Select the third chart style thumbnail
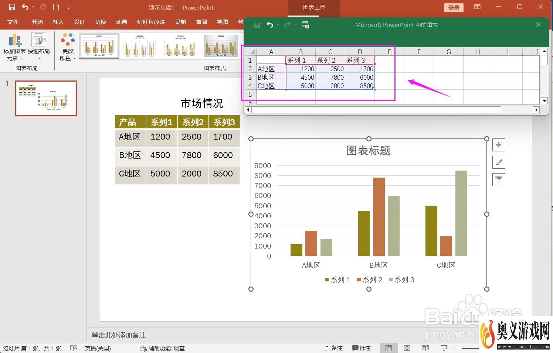 pyautogui.click(x=180, y=46)
